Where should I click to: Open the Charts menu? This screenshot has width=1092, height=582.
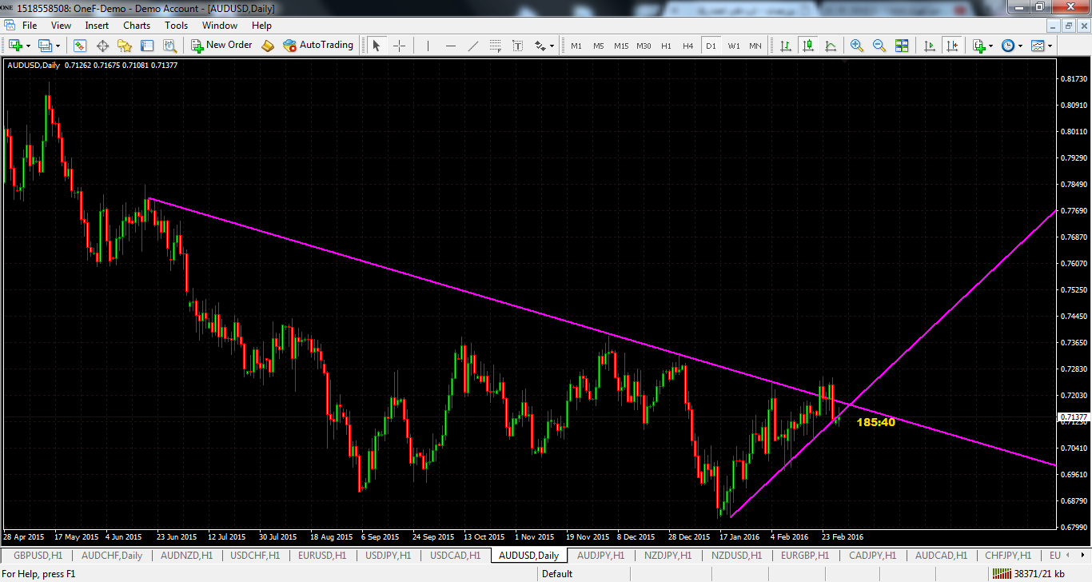137,26
